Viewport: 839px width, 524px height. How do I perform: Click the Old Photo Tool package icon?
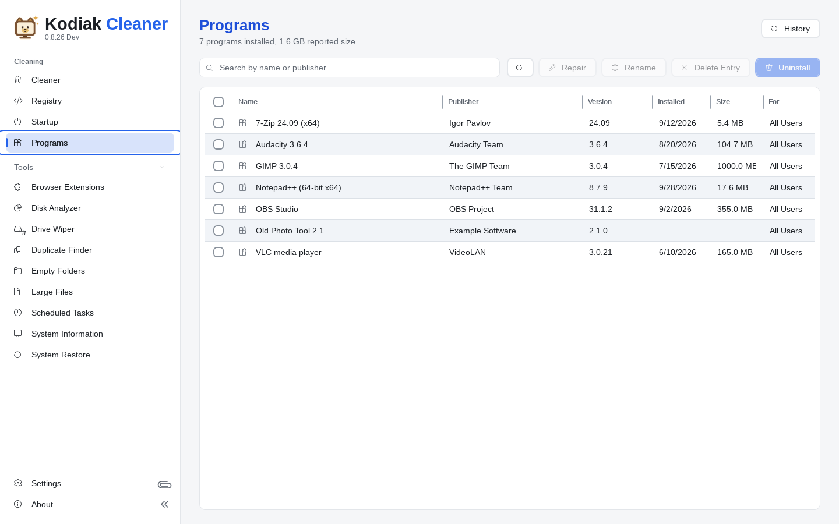[243, 231]
